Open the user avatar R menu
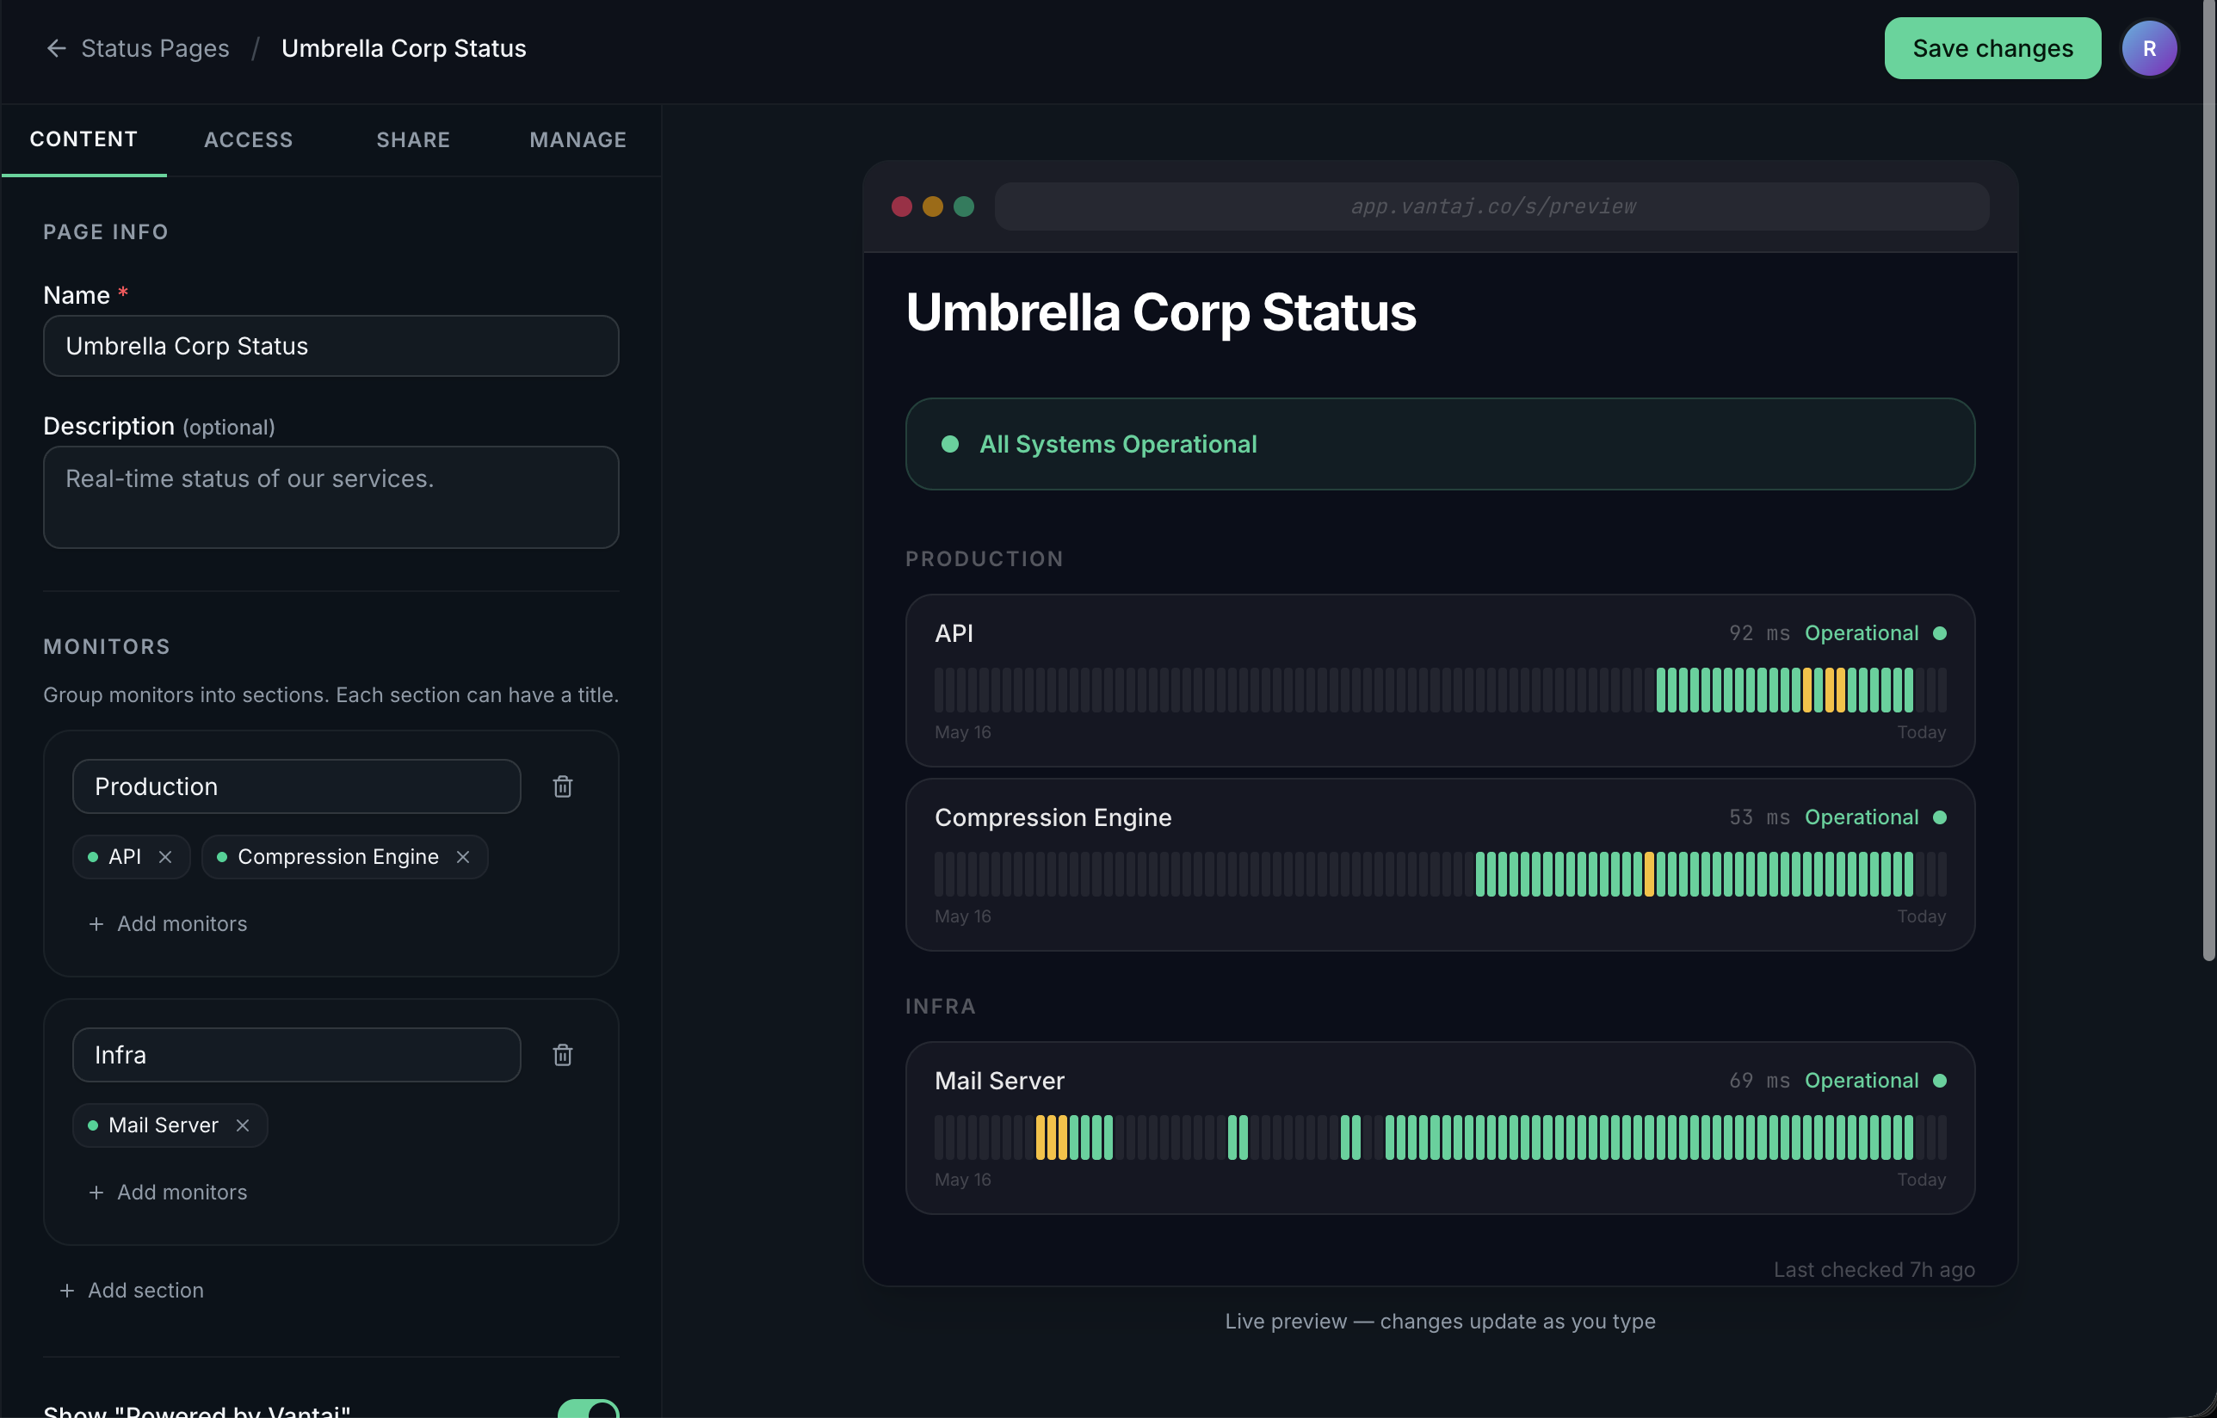 [x=2149, y=48]
